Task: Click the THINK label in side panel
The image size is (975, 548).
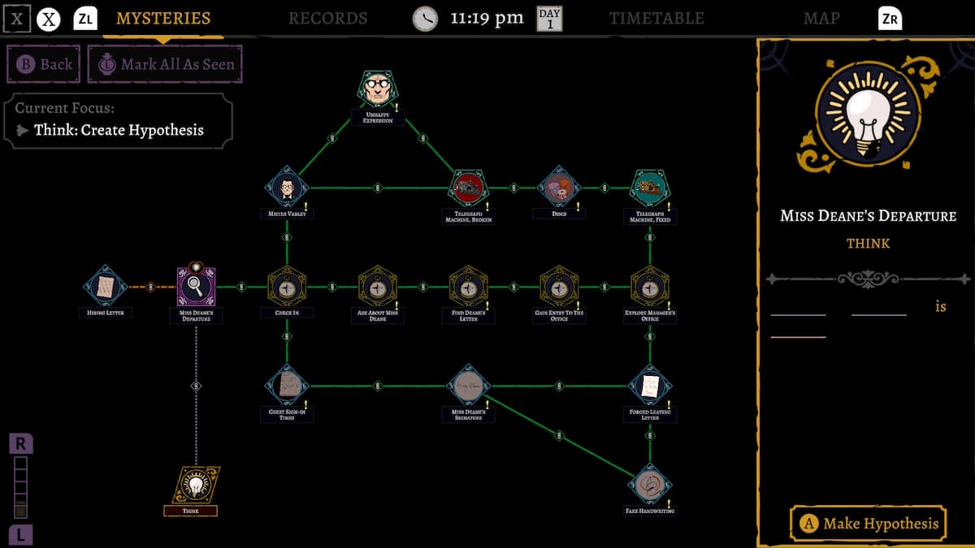Action: pos(868,244)
